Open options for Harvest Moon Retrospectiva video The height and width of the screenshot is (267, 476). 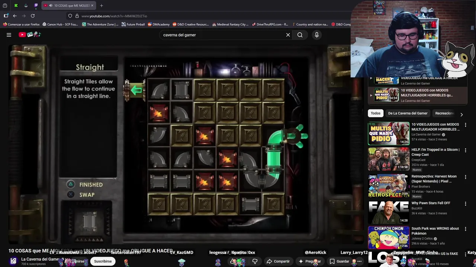click(465, 177)
